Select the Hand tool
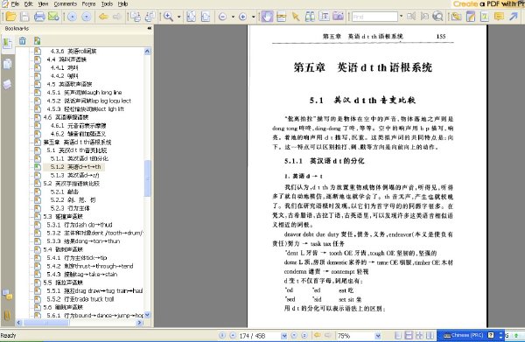The image size is (525, 342). (x=267, y=17)
